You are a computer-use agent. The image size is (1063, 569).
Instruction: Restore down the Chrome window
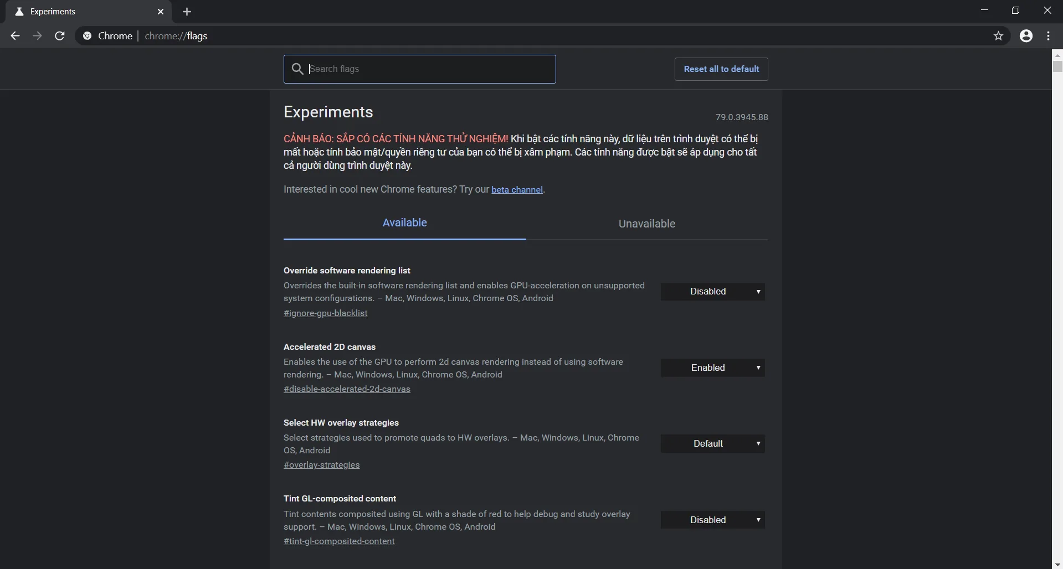[x=1015, y=11]
